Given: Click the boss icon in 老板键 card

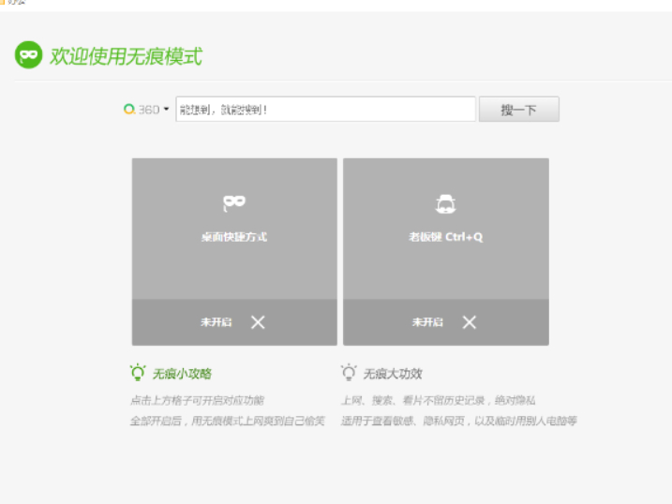Looking at the screenshot, I should pos(446,204).
